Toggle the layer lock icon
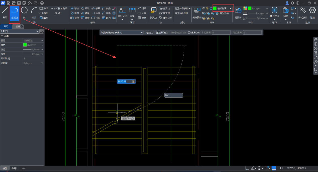This screenshot has width=318, height=172. (x=211, y=9)
